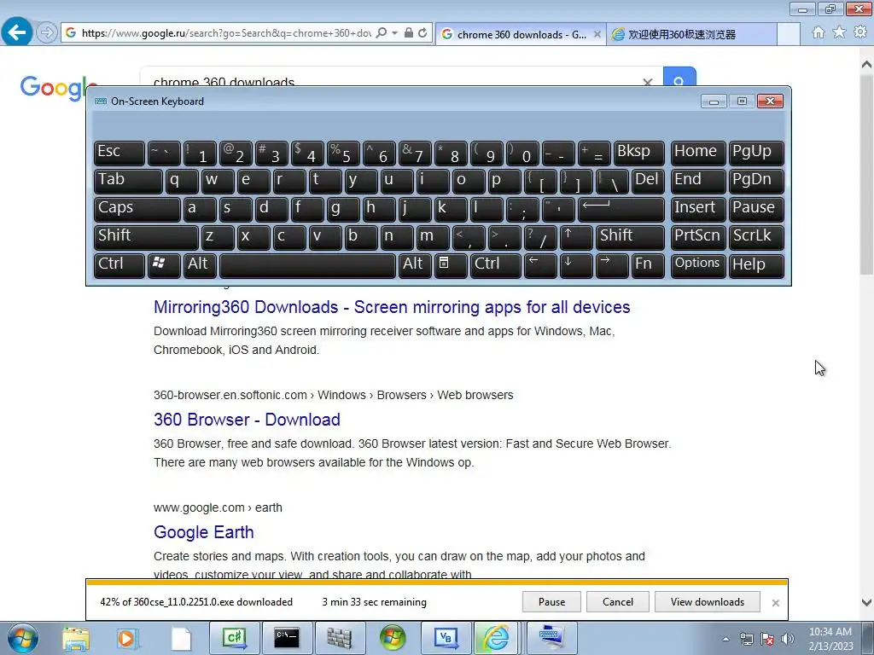Switch to the 360 browser welcome tab

(x=691, y=34)
